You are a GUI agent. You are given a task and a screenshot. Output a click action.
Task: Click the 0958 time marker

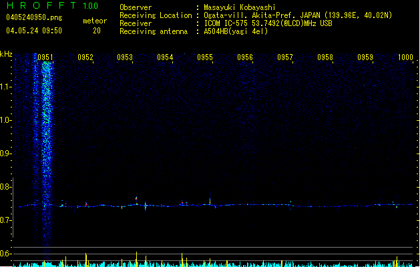[x=325, y=57]
